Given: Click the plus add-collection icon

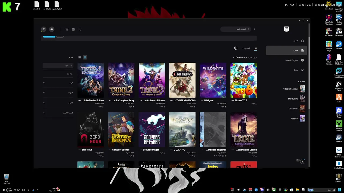Looking at the screenshot, I should pyautogui.click(x=236, y=48).
